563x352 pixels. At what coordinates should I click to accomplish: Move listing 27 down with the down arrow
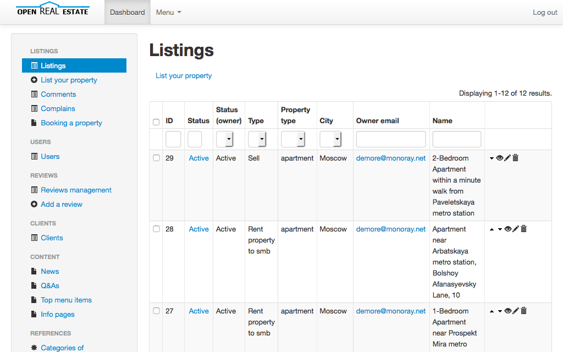pos(500,311)
